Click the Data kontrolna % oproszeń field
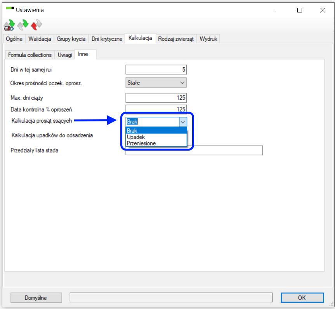The image size is (335, 309). point(156,109)
